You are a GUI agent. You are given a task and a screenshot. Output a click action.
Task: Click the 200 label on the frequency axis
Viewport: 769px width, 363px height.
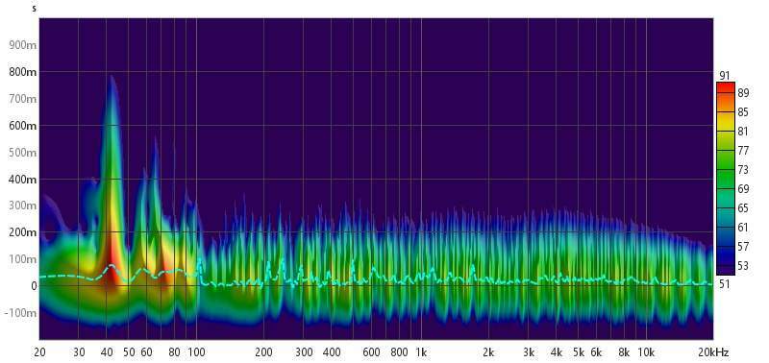point(263,352)
